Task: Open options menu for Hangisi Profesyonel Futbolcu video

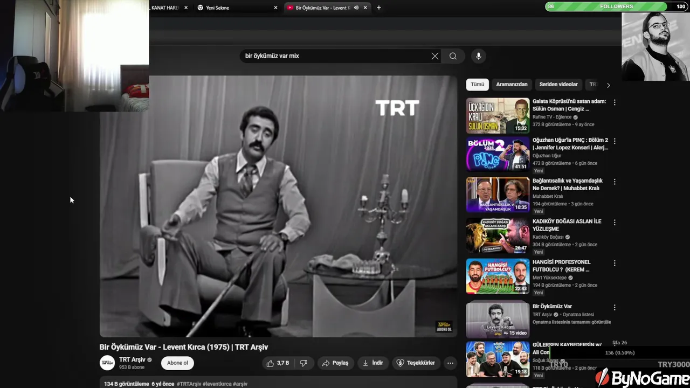Action: [x=615, y=263]
